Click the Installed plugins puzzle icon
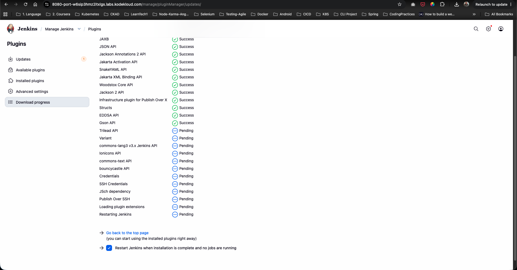Viewport: 517px width, 270px height. point(11,81)
